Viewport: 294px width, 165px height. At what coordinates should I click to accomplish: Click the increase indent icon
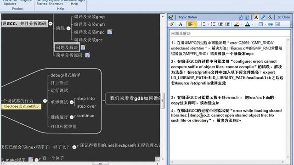227,24
